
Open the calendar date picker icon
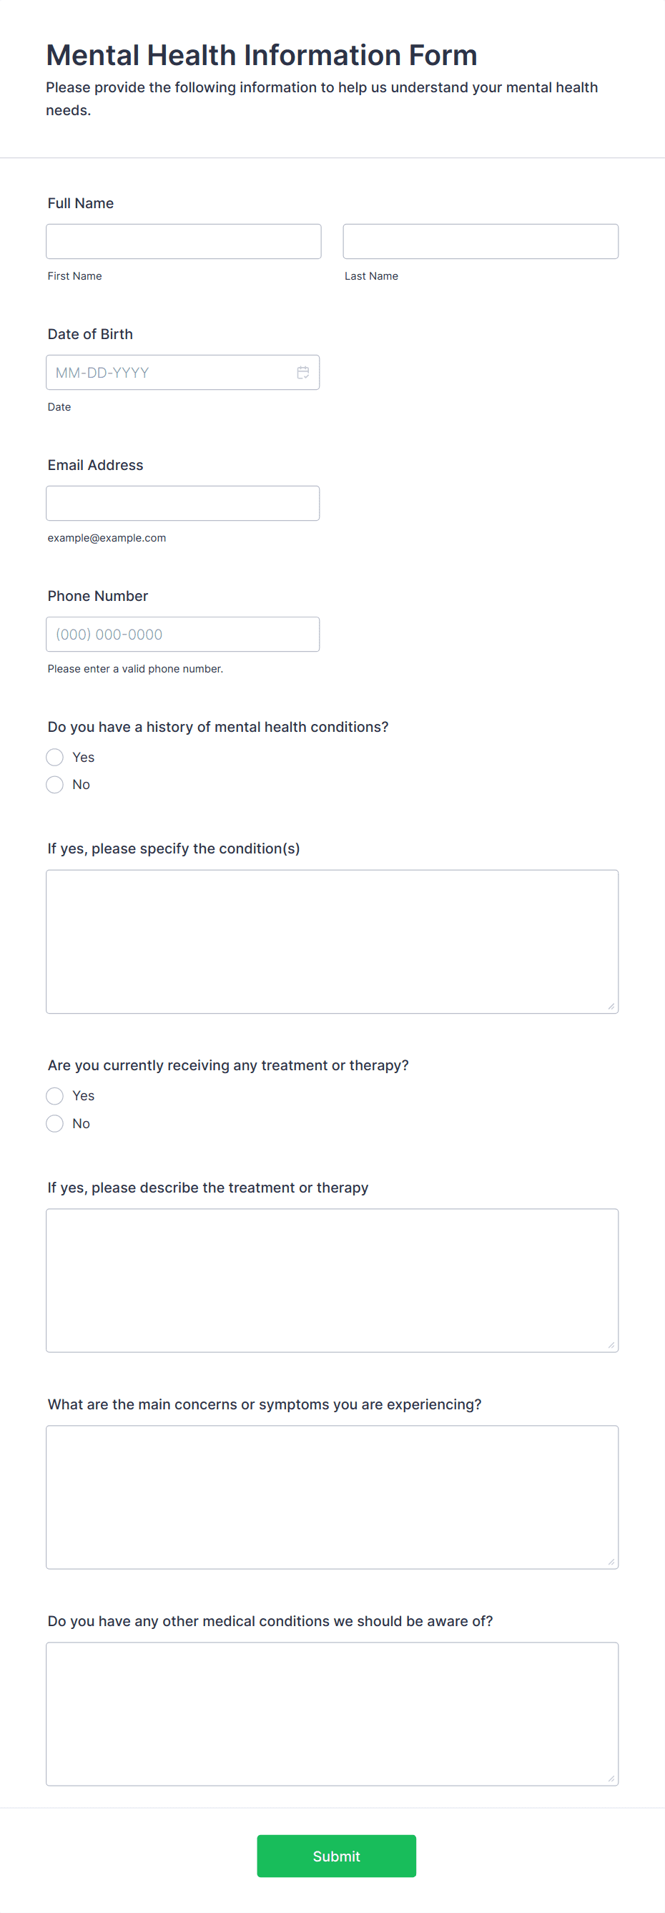[x=302, y=373]
